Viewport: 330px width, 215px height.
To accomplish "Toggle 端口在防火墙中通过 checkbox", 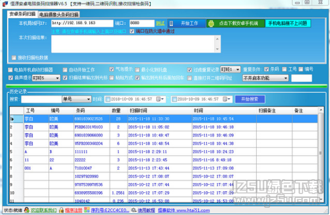I will [x=132, y=31].
